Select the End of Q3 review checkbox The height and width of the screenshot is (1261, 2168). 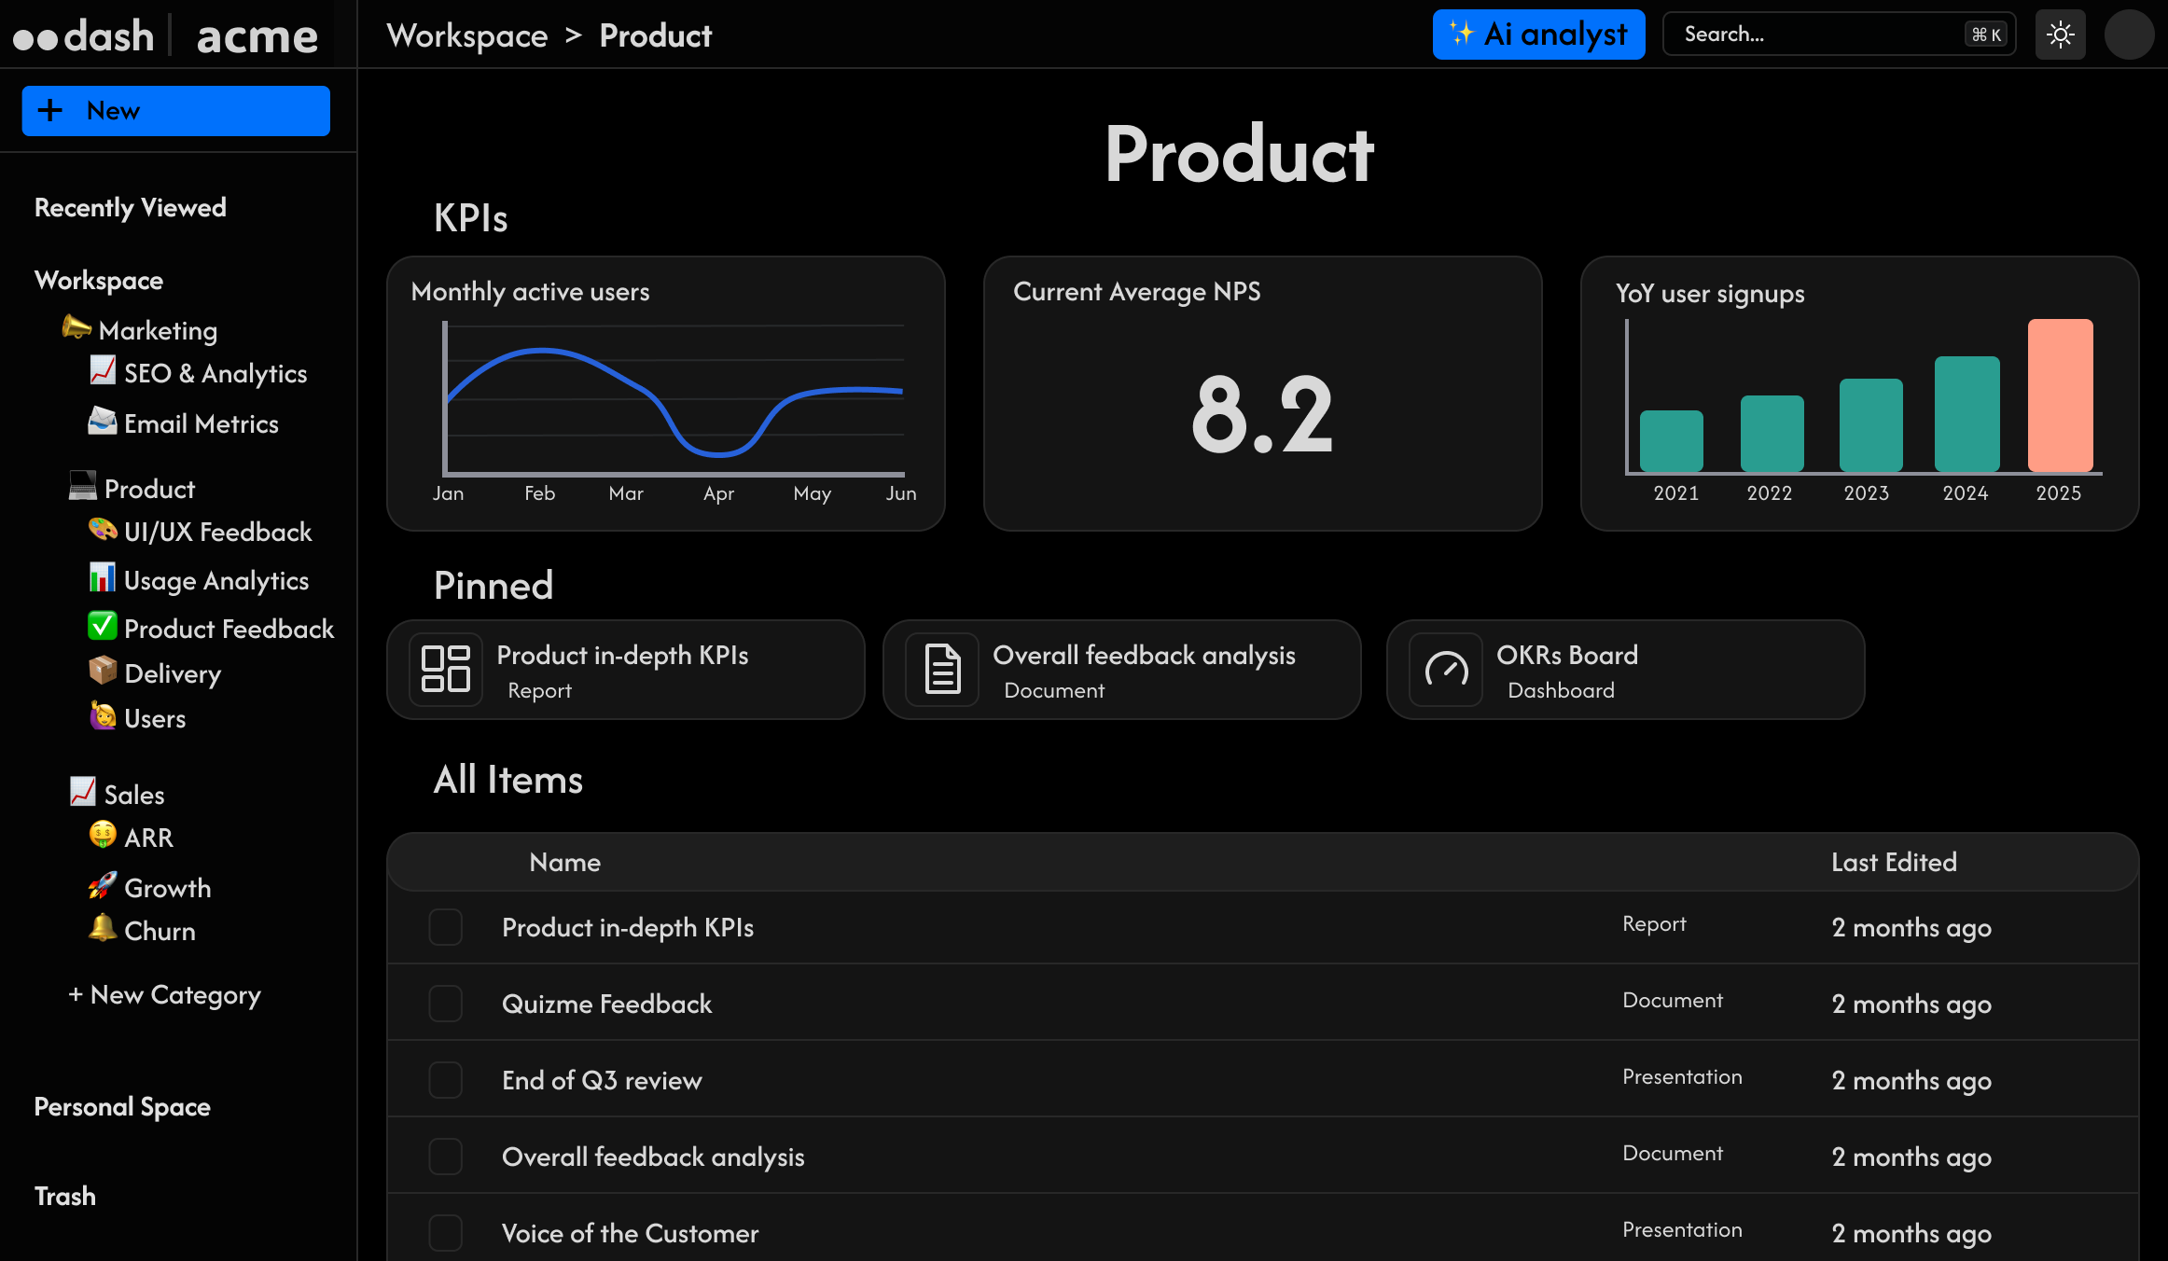(445, 1080)
